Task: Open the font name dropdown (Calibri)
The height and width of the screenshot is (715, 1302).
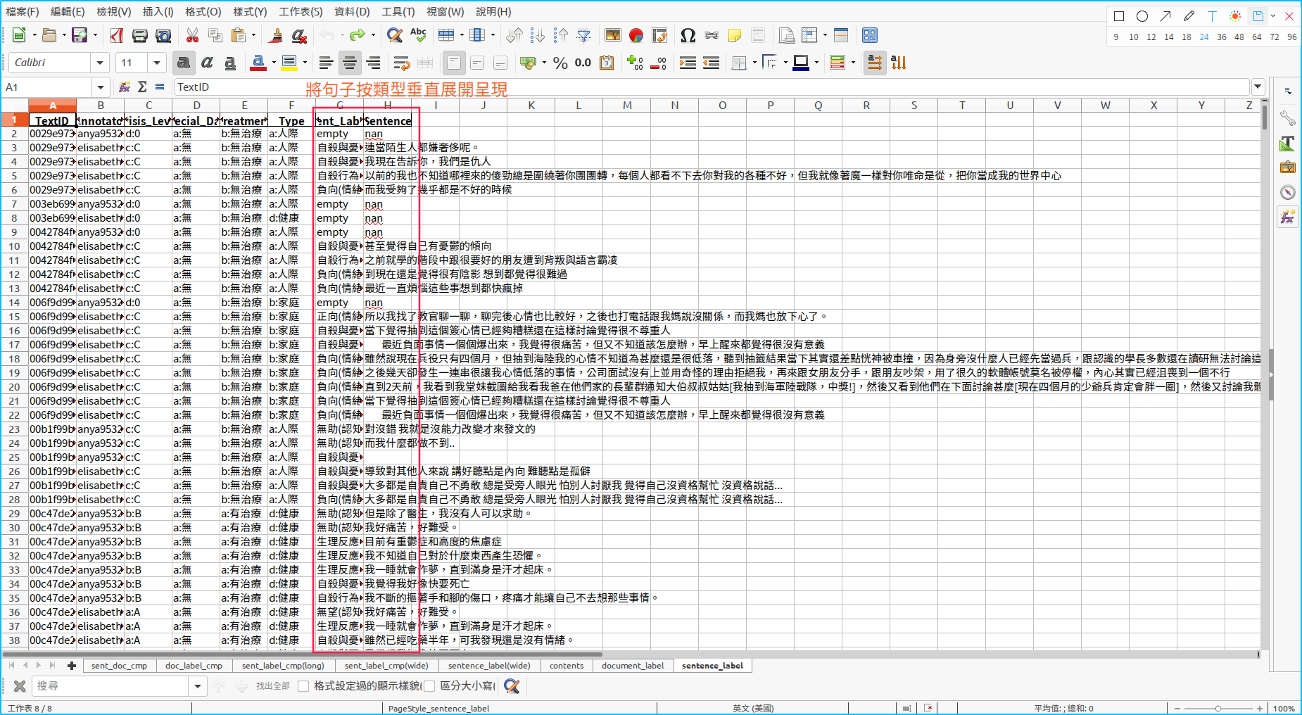Action: (100, 63)
